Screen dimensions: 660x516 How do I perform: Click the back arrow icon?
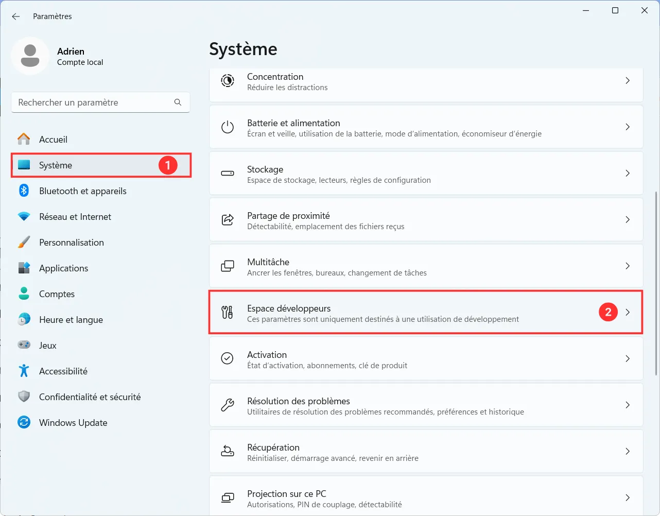pyautogui.click(x=16, y=16)
